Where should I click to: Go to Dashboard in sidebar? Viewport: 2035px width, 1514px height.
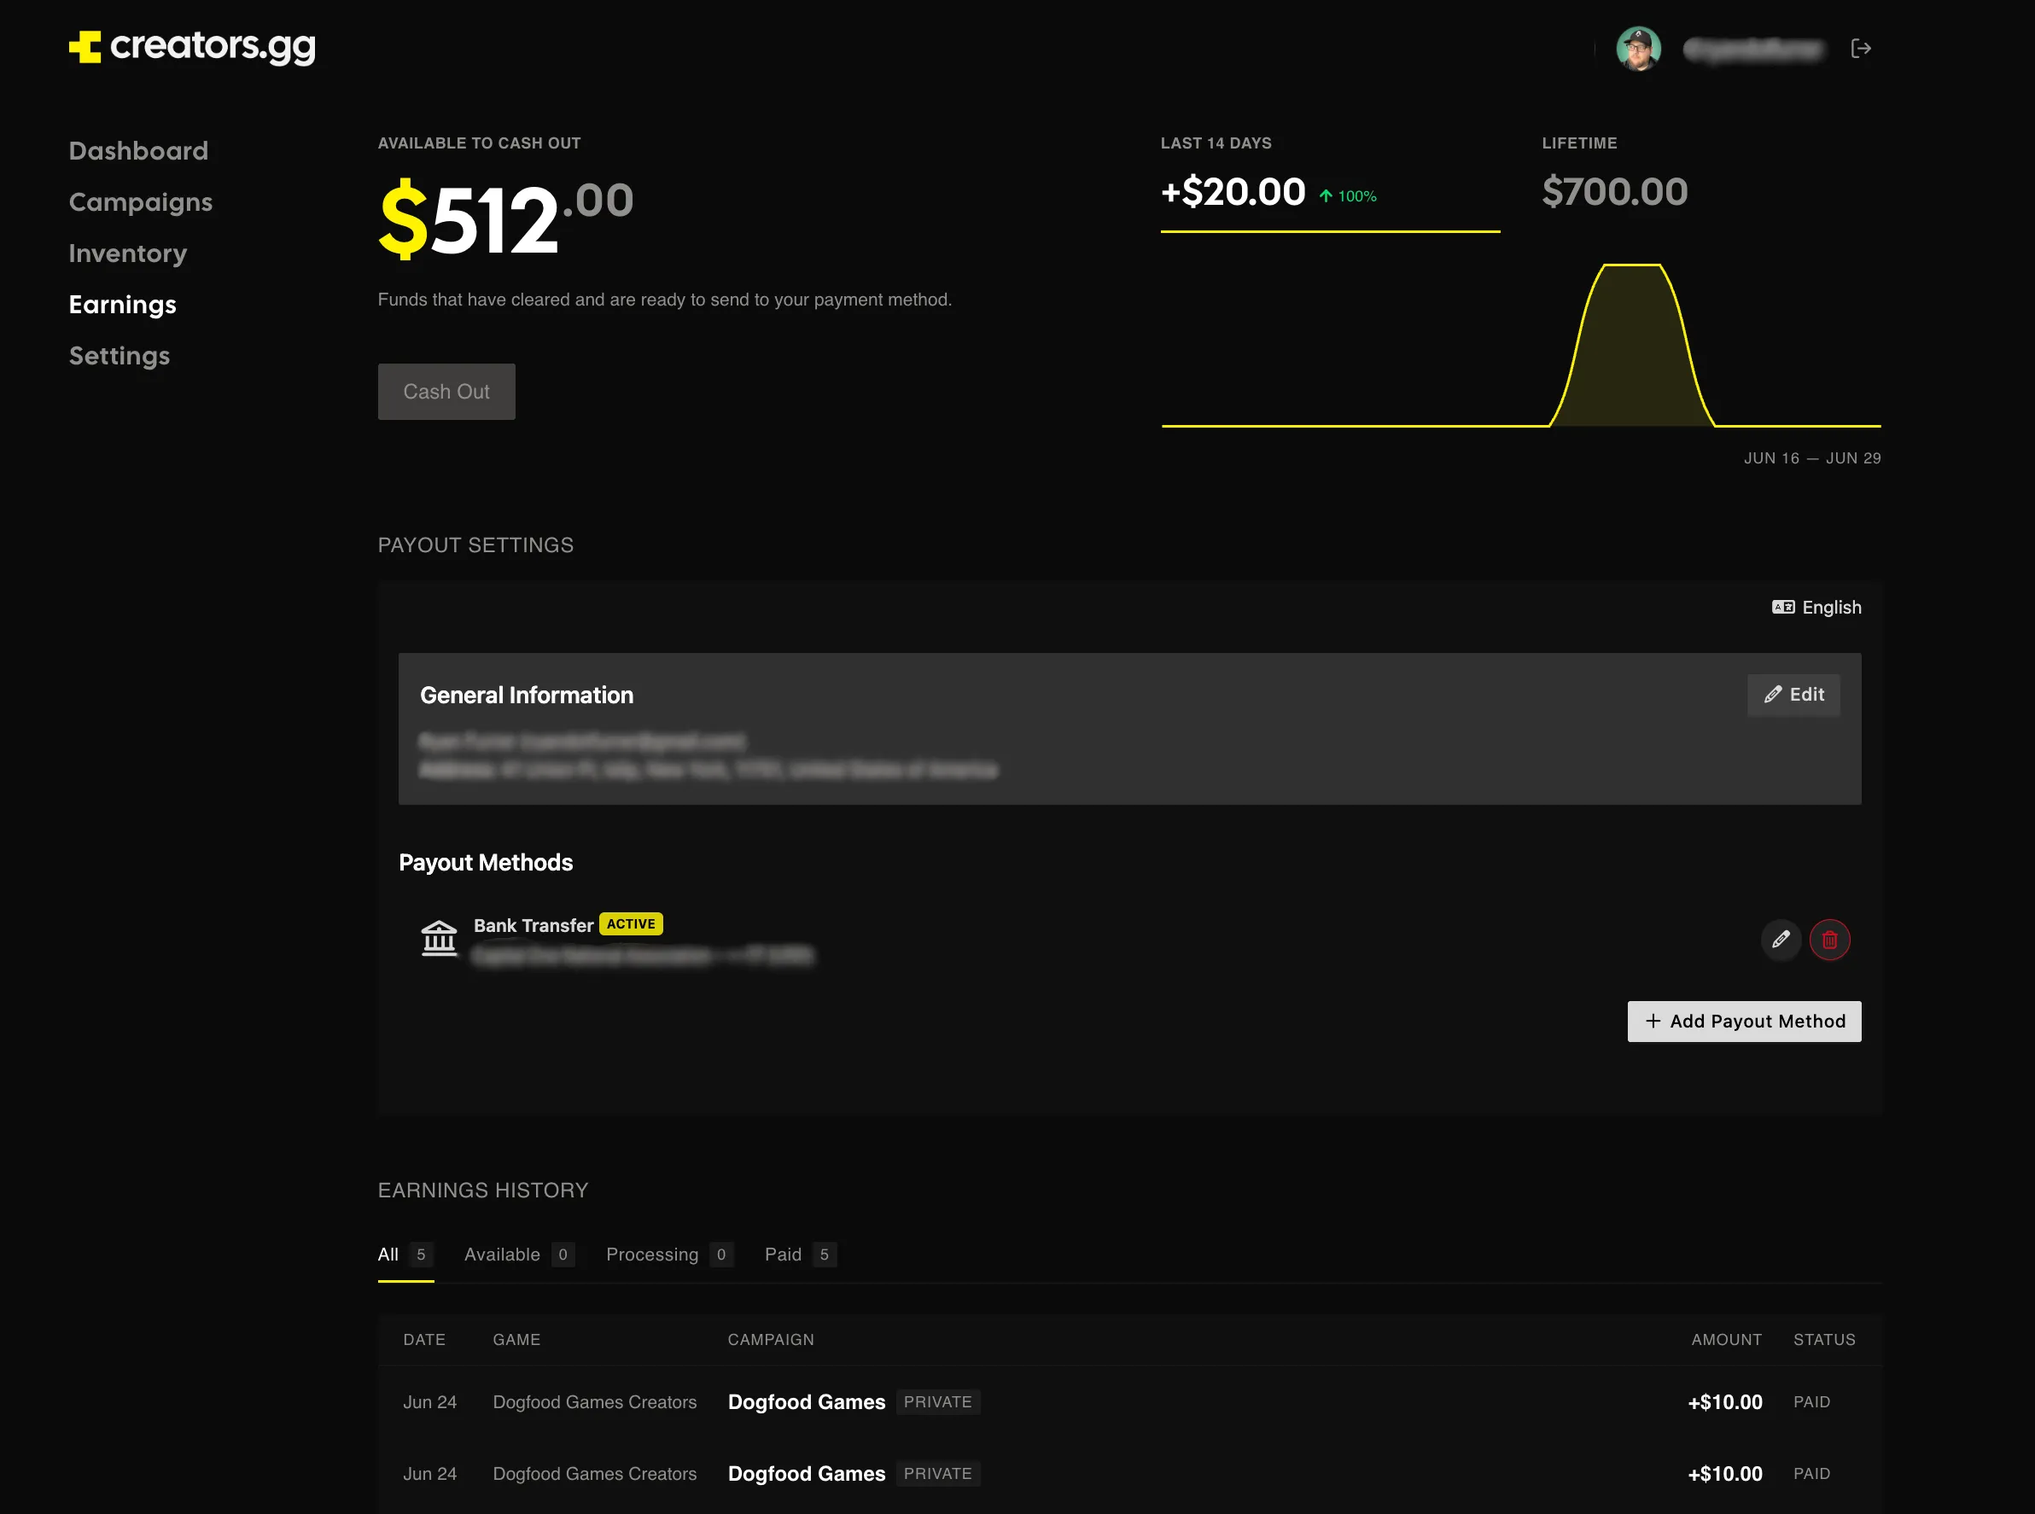tap(138, 150)
